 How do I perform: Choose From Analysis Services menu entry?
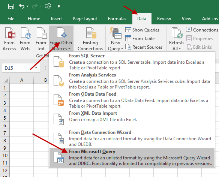[132, 81]
